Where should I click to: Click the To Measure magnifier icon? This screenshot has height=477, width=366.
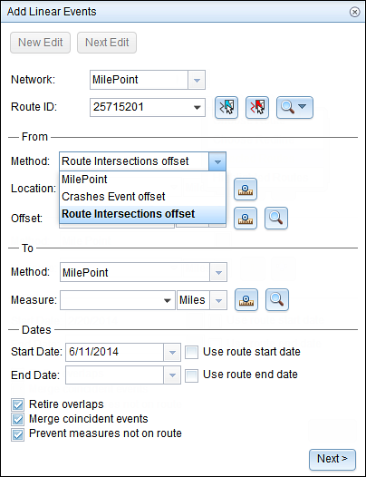tap(277, 300)
